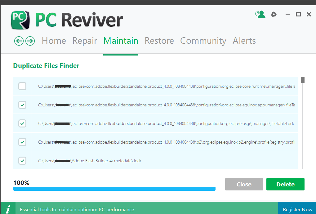The height and width of the screenshot is (214, 316).
Task: Go back with the left arrow icon
Action: pos(19,41)
